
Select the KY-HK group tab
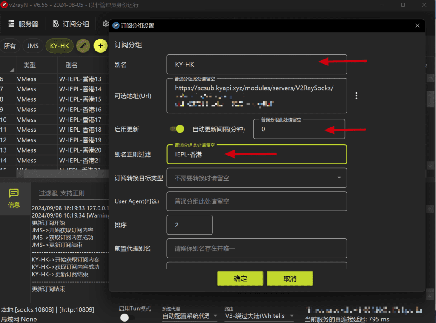click(x=59, y=46)
